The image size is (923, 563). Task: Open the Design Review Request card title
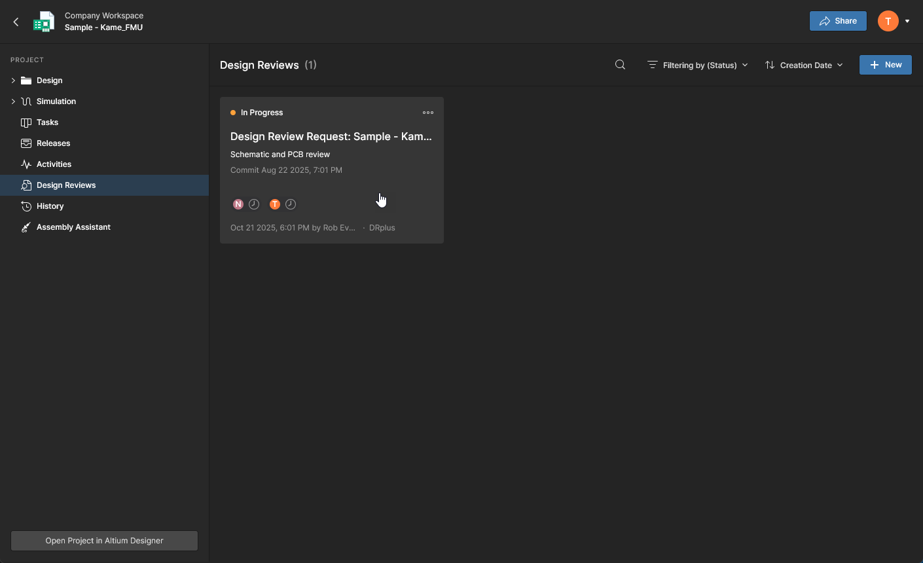click(x=331, y=137)
